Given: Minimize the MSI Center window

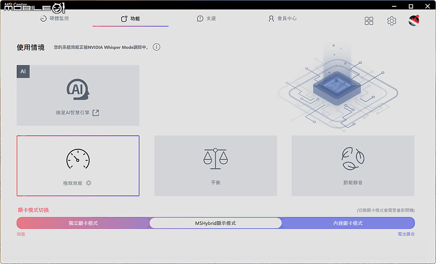Looking at the screenshot, I should (394, 6).
